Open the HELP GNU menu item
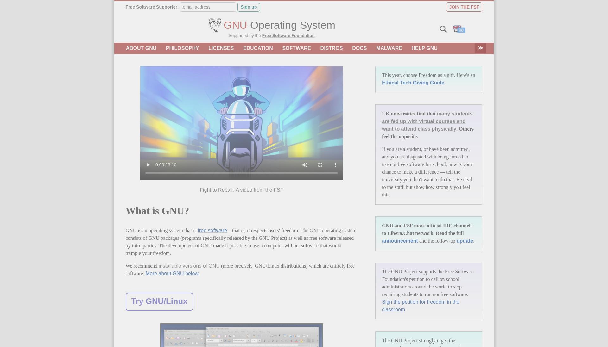 tap(424, 48)
